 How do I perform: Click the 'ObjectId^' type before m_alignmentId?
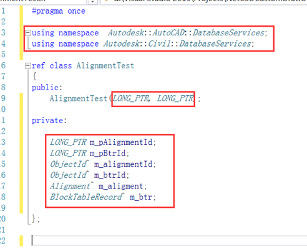point(69,164)
